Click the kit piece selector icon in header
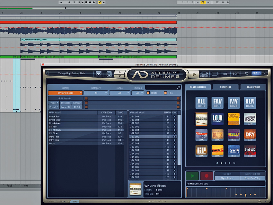The width and height of the screenshot is (273, 205). point(204,74)
